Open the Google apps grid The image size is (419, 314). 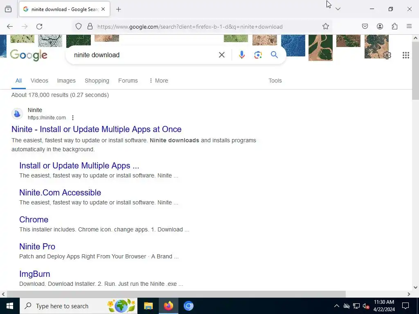(x=406, y=55)
